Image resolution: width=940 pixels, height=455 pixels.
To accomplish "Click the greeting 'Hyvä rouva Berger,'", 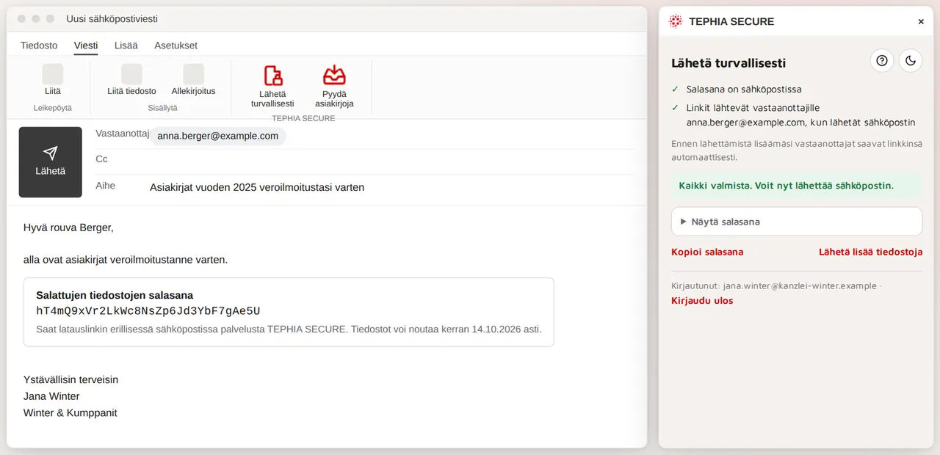I will pos(69,227).
